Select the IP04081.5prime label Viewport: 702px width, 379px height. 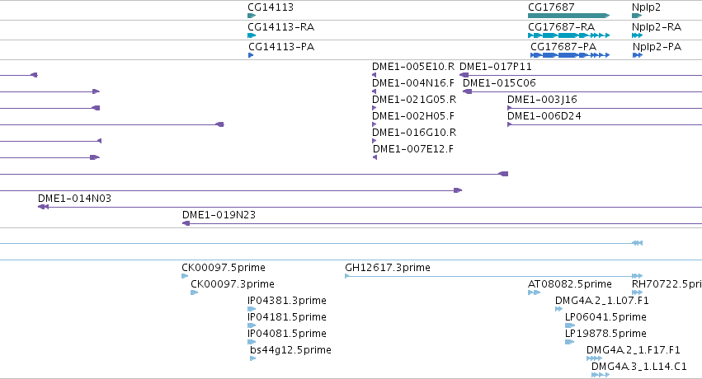pyautogui.click(x=287, y=334)
